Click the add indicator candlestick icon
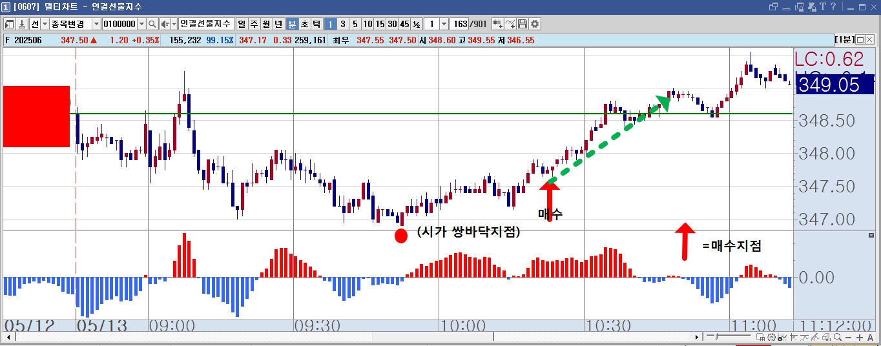Image resolution: width=881 pixels, height=346 pixels. click(x=497, y=24)
